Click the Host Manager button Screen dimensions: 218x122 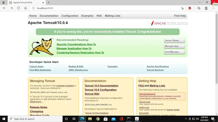(x=174, y=52)
